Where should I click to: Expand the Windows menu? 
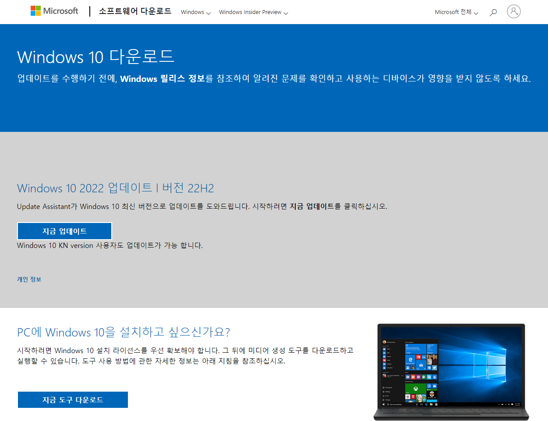pos(196,12)
